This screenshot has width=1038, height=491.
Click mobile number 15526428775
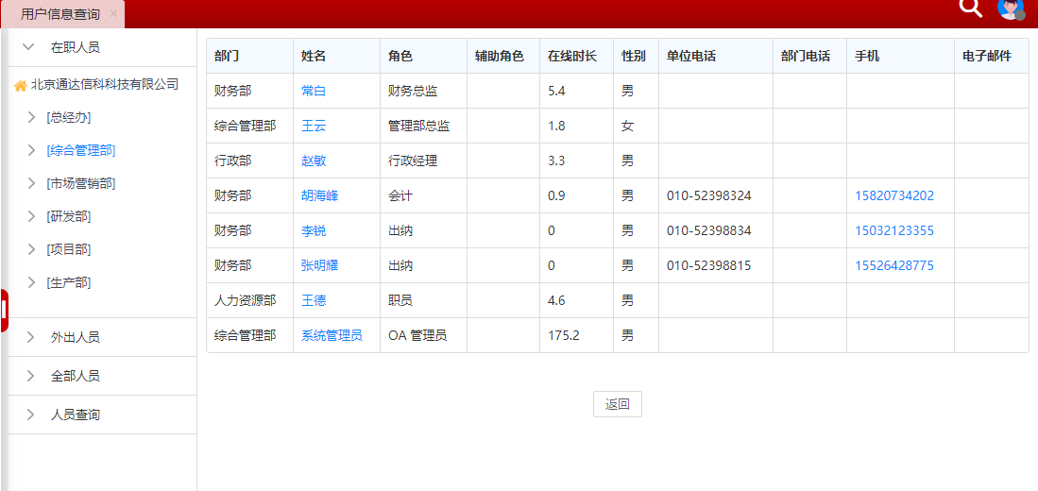pyautogui.click(x=894, y=266)
